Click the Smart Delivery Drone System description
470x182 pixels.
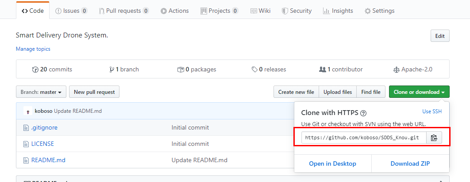tap(62, 35)
